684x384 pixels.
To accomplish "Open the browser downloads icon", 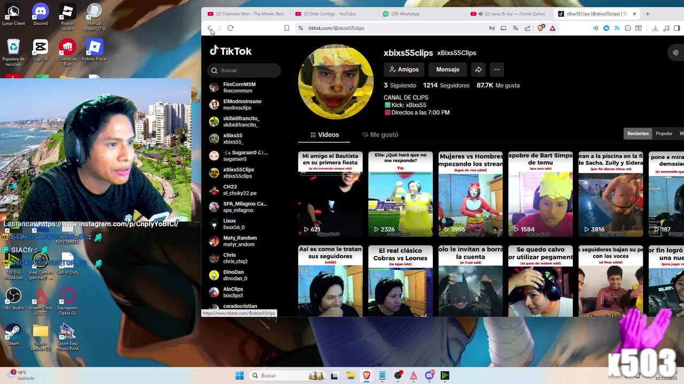I will click(x=655, y=28).
